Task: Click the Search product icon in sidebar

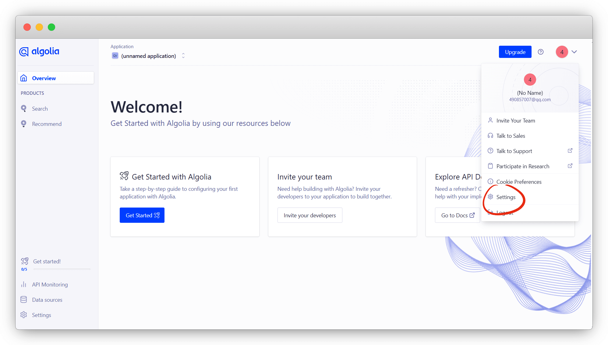Action: pyautogui.click(x=24, y=108)
